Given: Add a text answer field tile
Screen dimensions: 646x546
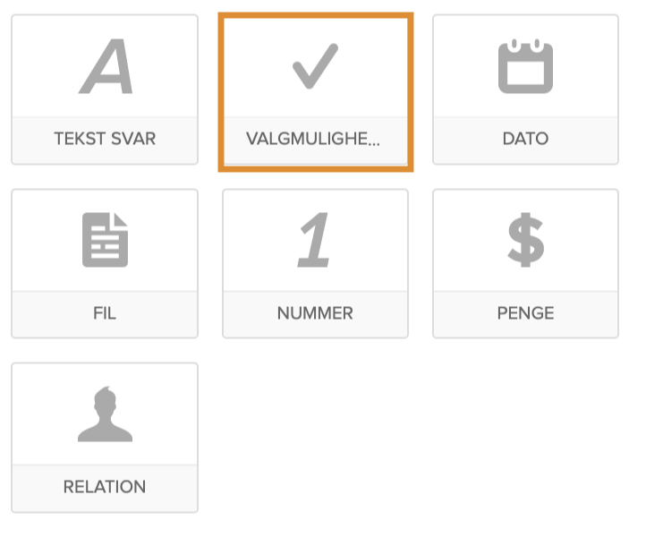Looking at the screenshot, I should click(105, 90).
